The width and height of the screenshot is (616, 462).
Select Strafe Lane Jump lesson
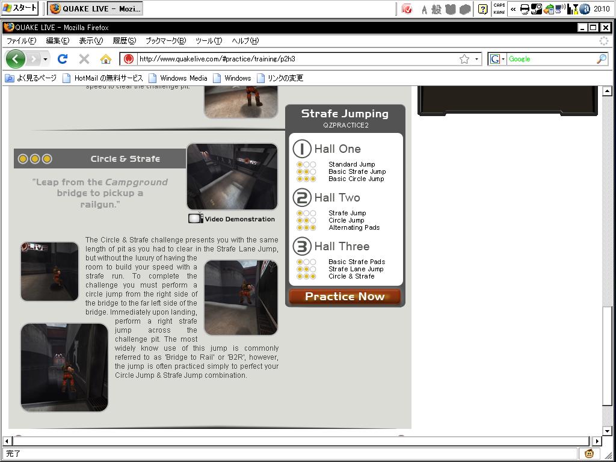click(356, 269)
